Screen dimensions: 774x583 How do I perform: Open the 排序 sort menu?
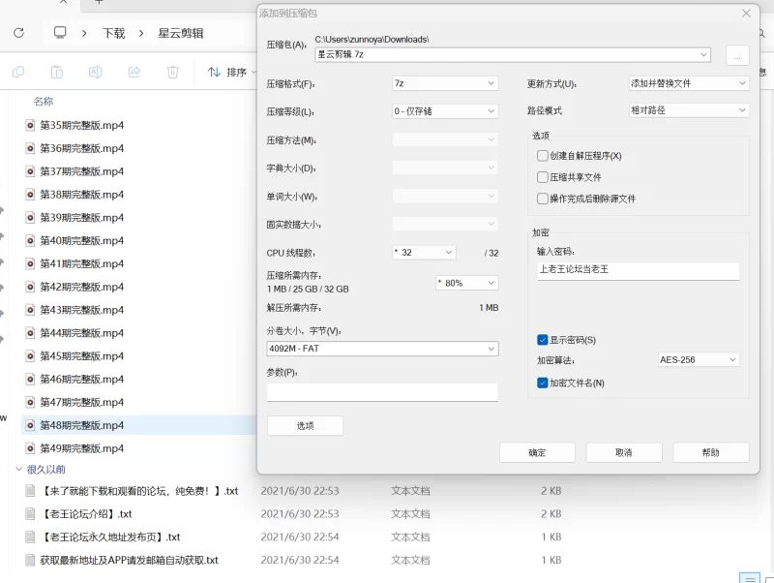(231, 72)
